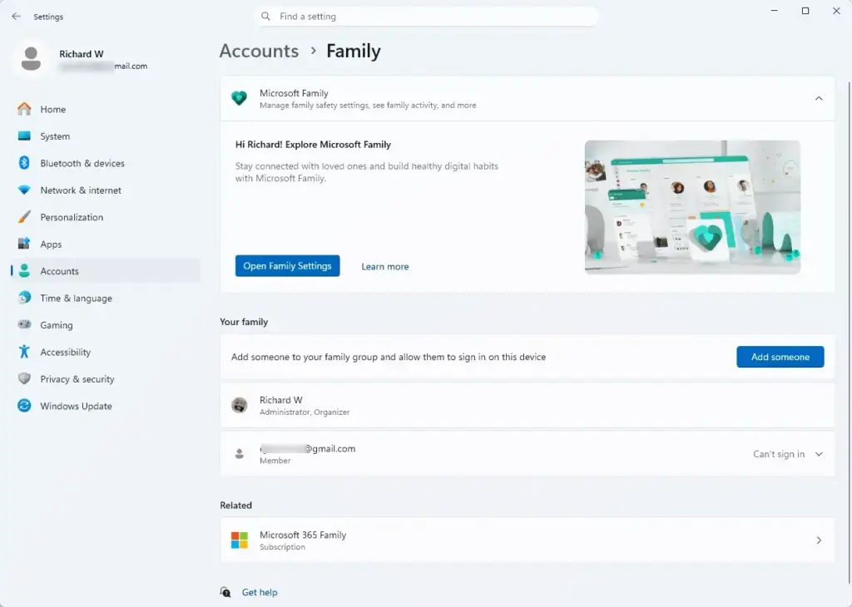The image size is (852, 607).
Task: Click the Find a setting search box
Action: (427, 17)
